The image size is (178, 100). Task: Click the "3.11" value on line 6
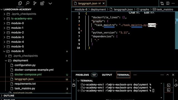123,33
